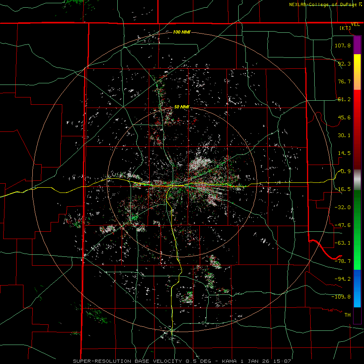Pick the purple segment of velocity color bar

pos(357,45)
